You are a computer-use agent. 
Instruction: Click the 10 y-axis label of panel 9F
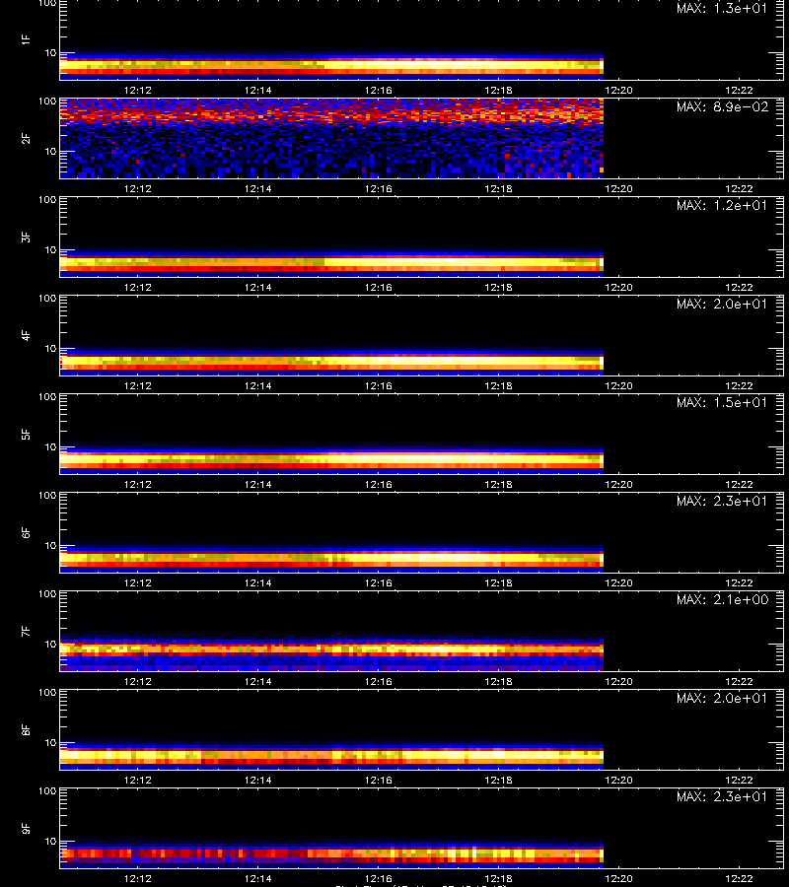[50, 842]
